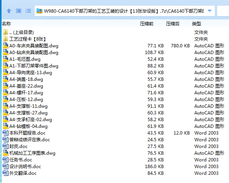Go up one directory with the up arrow
Image resolution: width=229 pixels, height=183 pixels.
[x=9, y=11]
